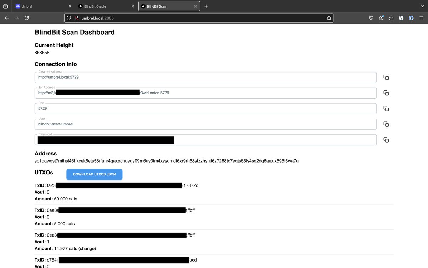Close the BlindBit Oracle tab
Image resolution: width=428 pixels, height=268 pixels.
(133, 6)
